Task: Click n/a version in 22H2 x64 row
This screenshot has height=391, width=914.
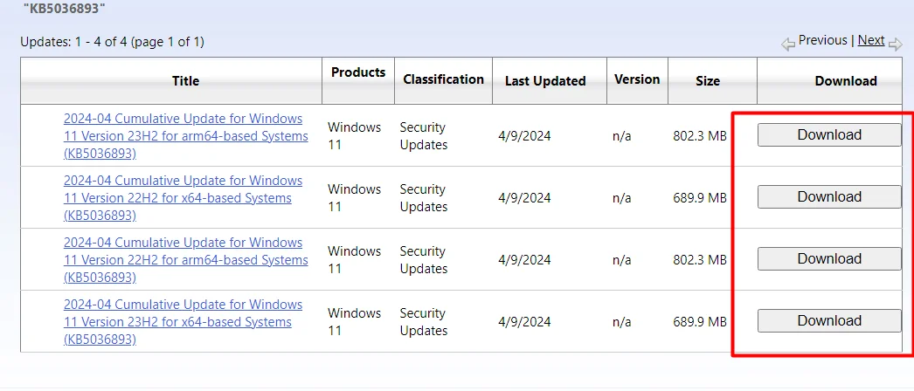Action: [x=622, y=198]
